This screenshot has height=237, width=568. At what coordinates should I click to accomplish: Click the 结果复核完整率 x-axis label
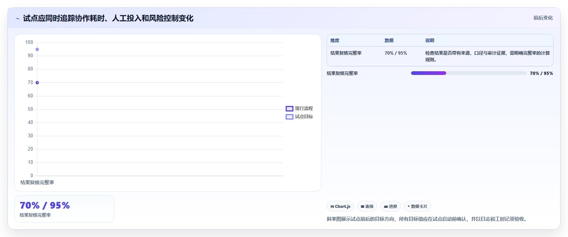(x=37, y=182)
